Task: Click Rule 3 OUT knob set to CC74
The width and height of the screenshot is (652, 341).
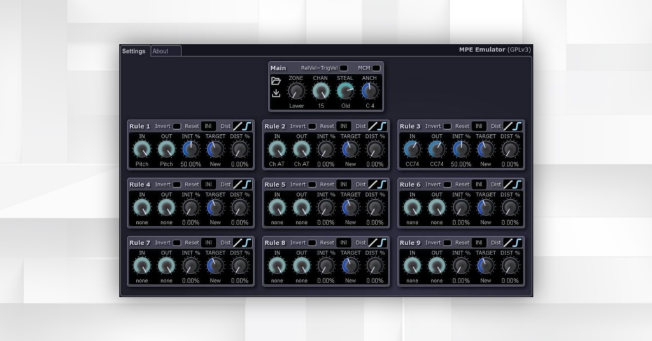Action: (x=437, y=150)
